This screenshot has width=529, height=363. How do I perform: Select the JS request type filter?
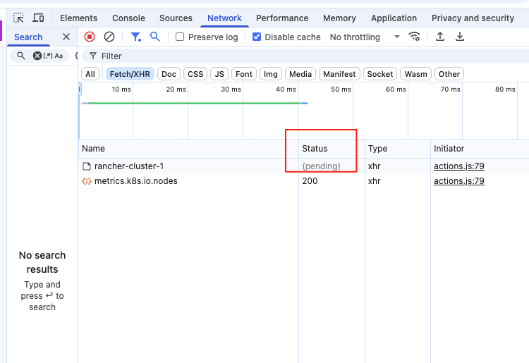[219, 74]
